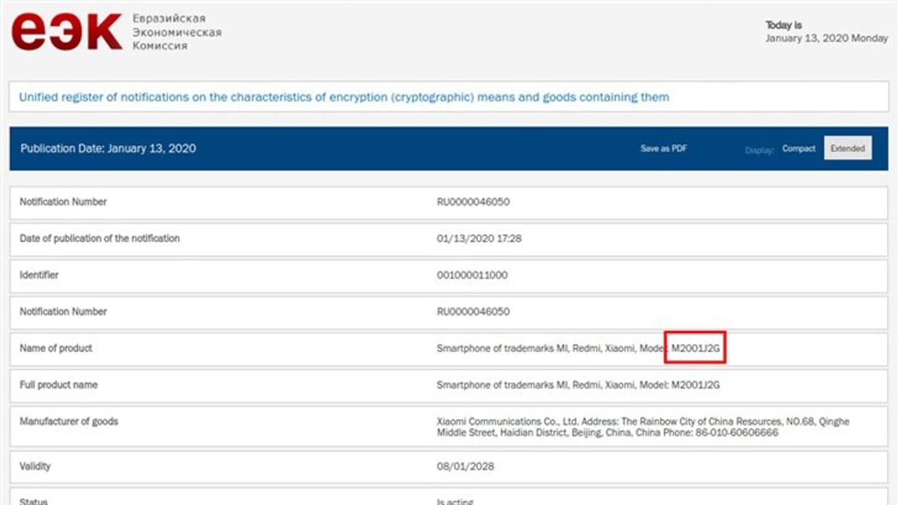Viewport: 898px width, 505px height.
Task: Click the Publication Date header text
Action: point(108,148)
